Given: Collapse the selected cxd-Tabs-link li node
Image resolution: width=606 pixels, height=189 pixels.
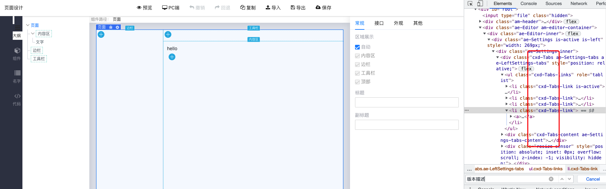Looking at the screenshot, I should point(507,110).
